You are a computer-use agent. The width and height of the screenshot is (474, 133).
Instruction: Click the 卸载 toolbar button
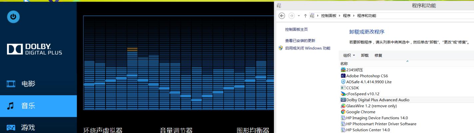pos(365,56)
